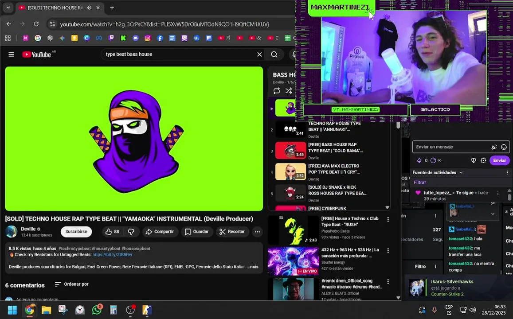Open volume control in system tray
Image resolution: width=513 pixels, height=319 pixels.
[x=473, y=310]
